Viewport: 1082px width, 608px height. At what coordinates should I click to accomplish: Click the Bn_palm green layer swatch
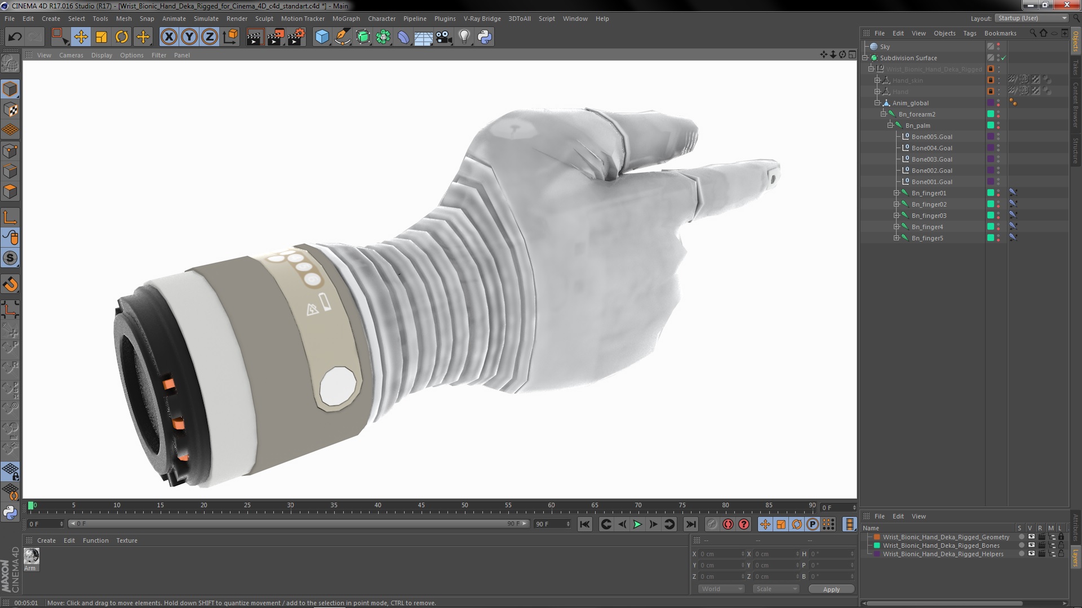[x=990, y=126]
